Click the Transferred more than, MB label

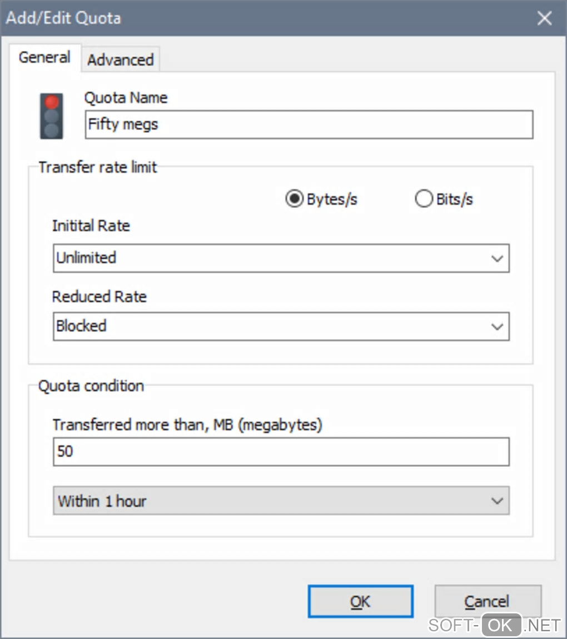tap(187, 425)
